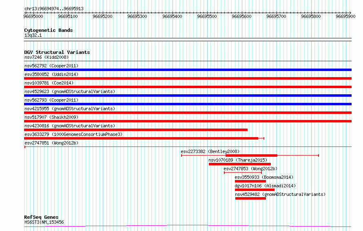Viewport: 363px width, 231px height.
Task: Open the nsv7246 (Kidd2008) variant label
Action: click(46, 57)
